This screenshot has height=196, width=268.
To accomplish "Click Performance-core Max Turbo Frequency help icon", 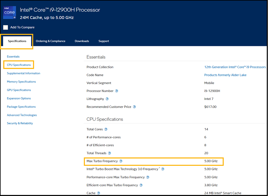I will point(148,177).
